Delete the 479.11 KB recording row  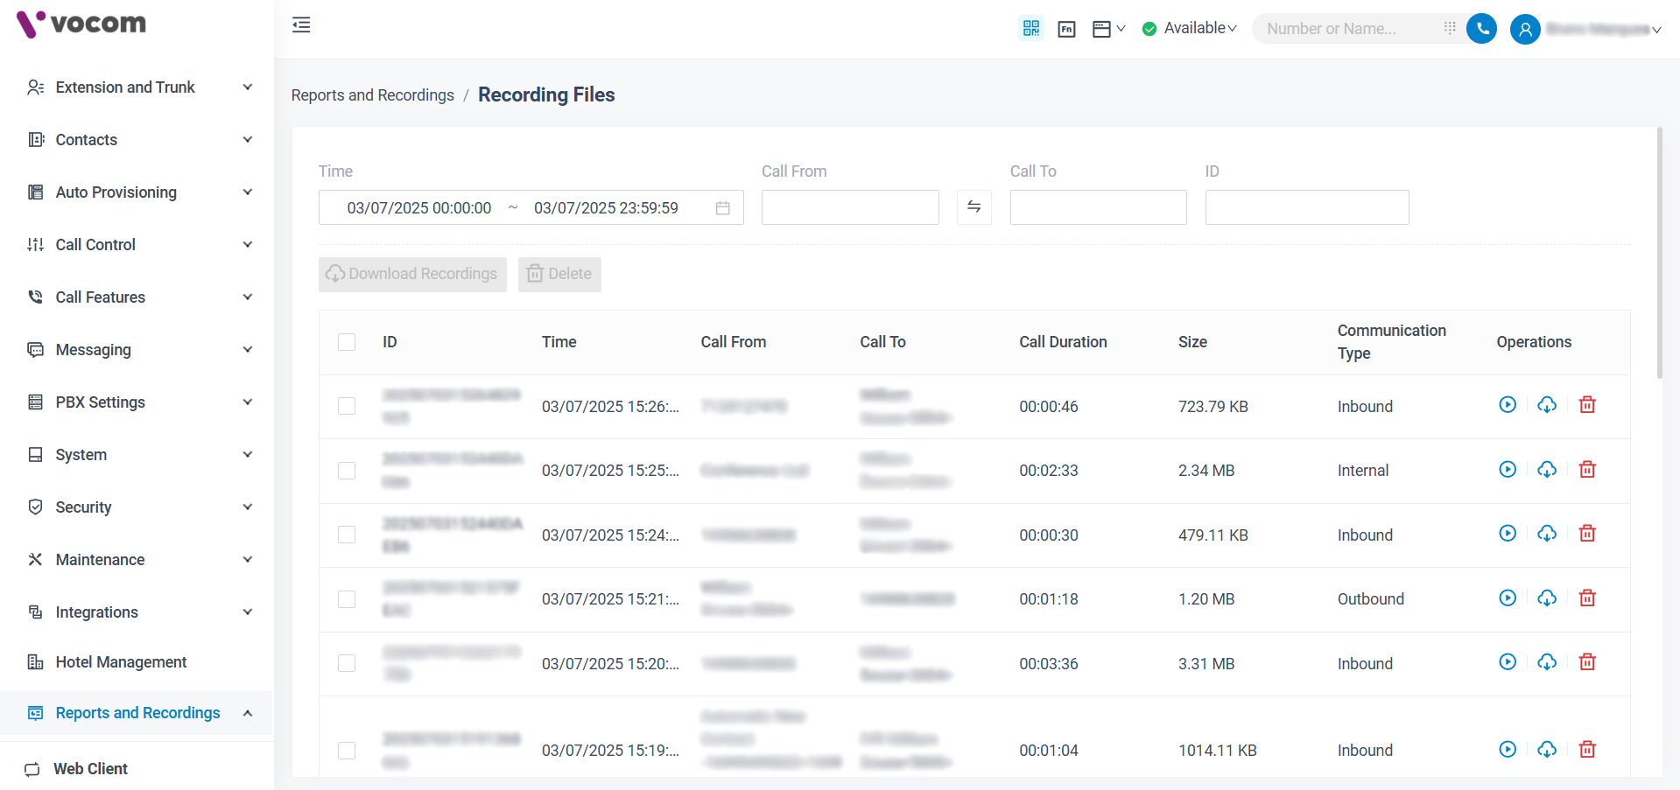point(1586,534)
